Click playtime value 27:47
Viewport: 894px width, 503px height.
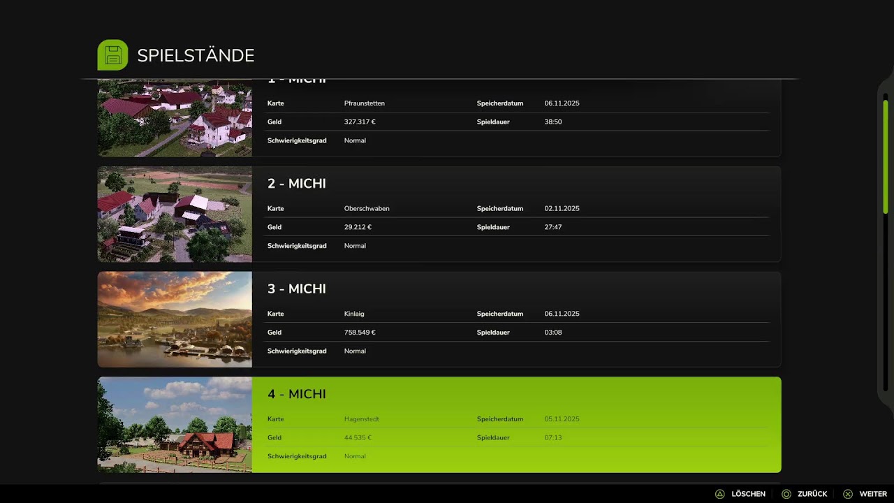pyautogui.click(x=553, y=228)
